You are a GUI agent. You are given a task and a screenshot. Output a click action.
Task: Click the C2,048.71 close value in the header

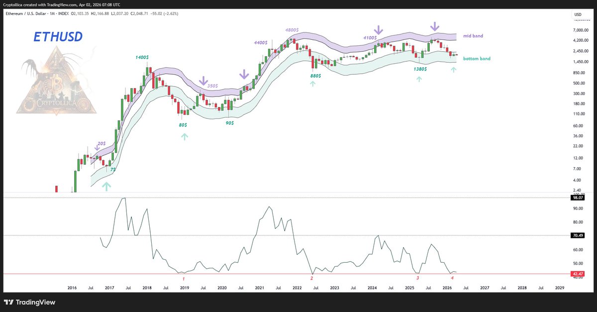pos(139,13)
